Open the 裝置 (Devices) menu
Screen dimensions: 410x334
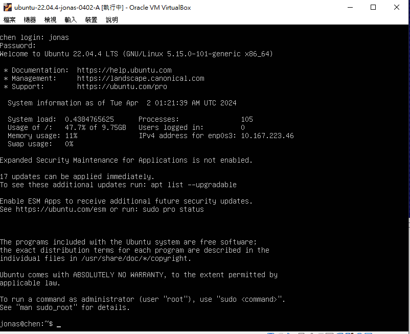[91, 19]
